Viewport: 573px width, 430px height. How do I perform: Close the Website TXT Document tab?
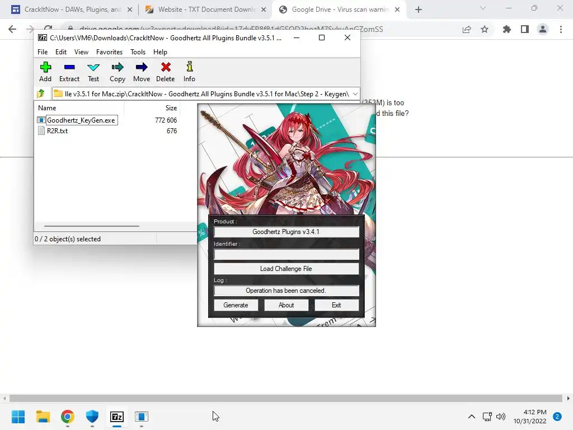(x=264, y=10)
